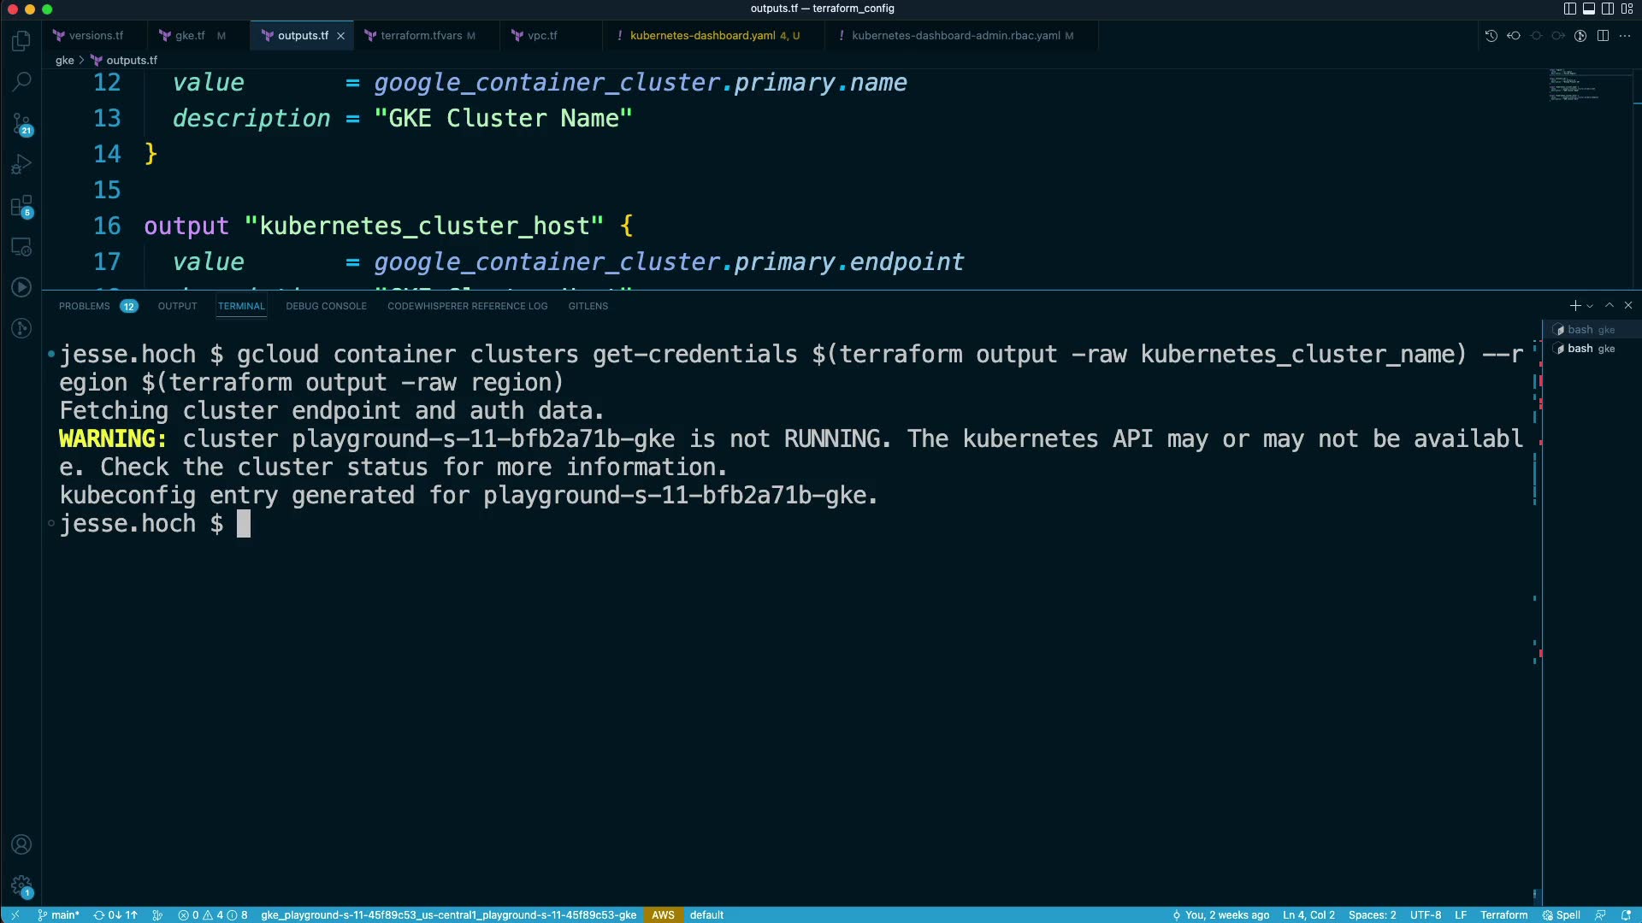1642x923 pixels.
Task: Open the Explorer view in activity bar
Action: point(21,41)
